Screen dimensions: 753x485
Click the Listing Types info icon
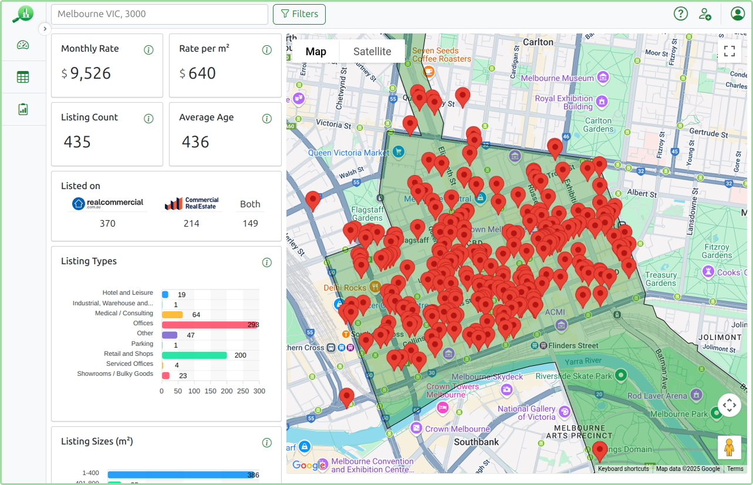pyautogui.click(x=267, y=262)
